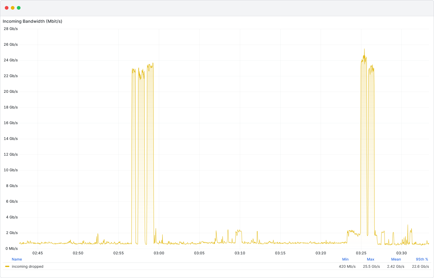This screenshot has width=434, height=278.
Task: Click the 03:30 time axis label
Action: (401, 253)
